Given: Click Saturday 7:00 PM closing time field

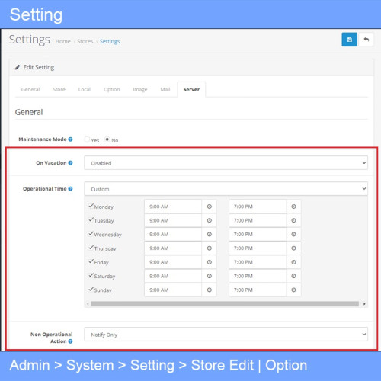Looking at the screenshot, I should (x=258, y=276).
